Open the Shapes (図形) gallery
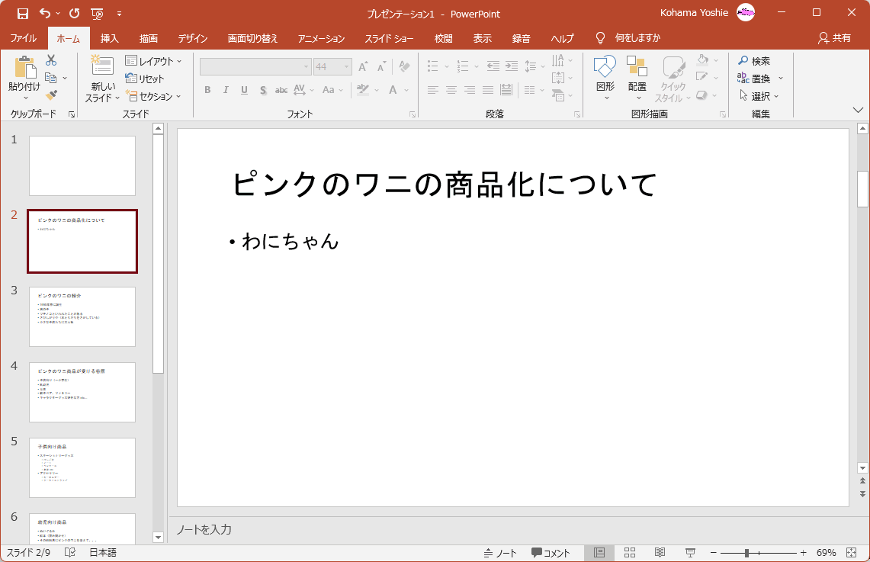Screen dimensions: 870x562 (605, 69)
